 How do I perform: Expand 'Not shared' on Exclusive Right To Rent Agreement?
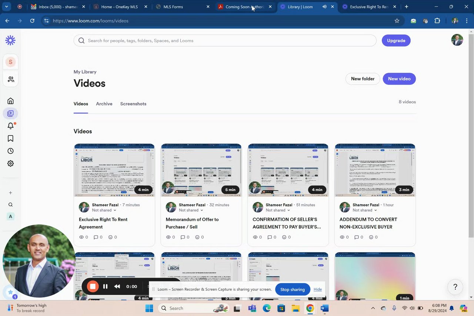coord(104,210)
